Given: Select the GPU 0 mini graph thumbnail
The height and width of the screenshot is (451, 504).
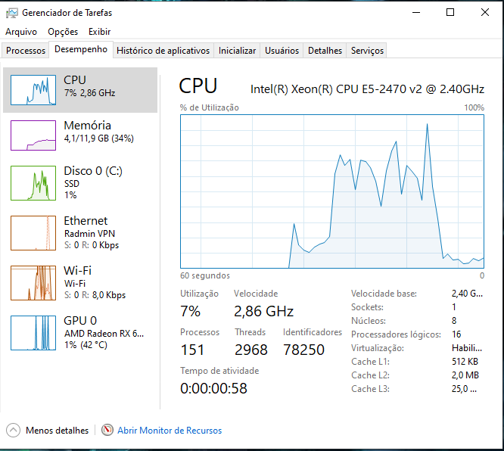Looking at the screenshot, I should click(33, 333).
